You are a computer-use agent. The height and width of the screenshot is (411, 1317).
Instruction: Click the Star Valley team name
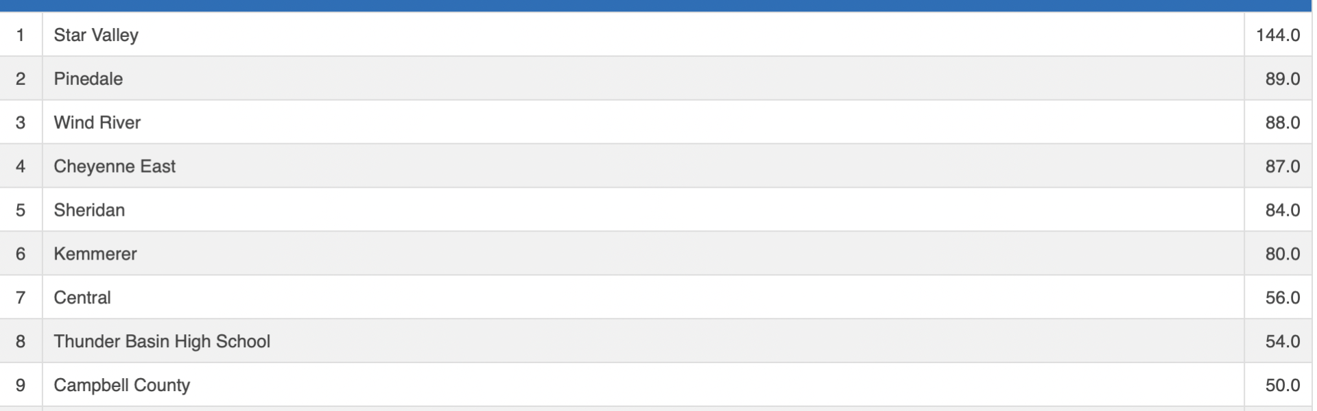tap(96, 35)
